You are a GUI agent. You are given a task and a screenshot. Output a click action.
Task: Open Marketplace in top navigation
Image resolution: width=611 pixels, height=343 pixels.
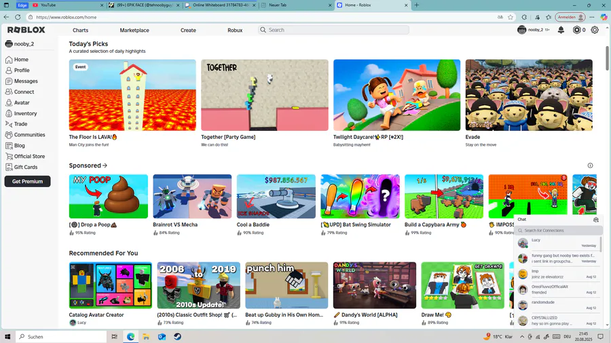point(134,31)
